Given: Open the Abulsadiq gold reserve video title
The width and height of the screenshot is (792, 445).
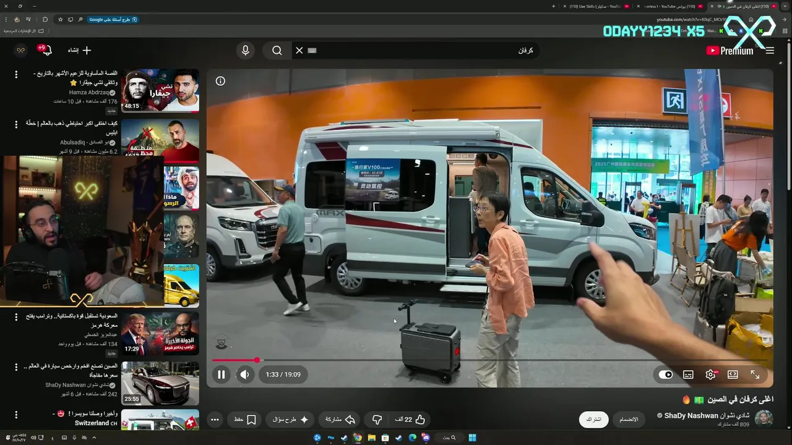Looking at the screenshot, I should tap(71, 128).
